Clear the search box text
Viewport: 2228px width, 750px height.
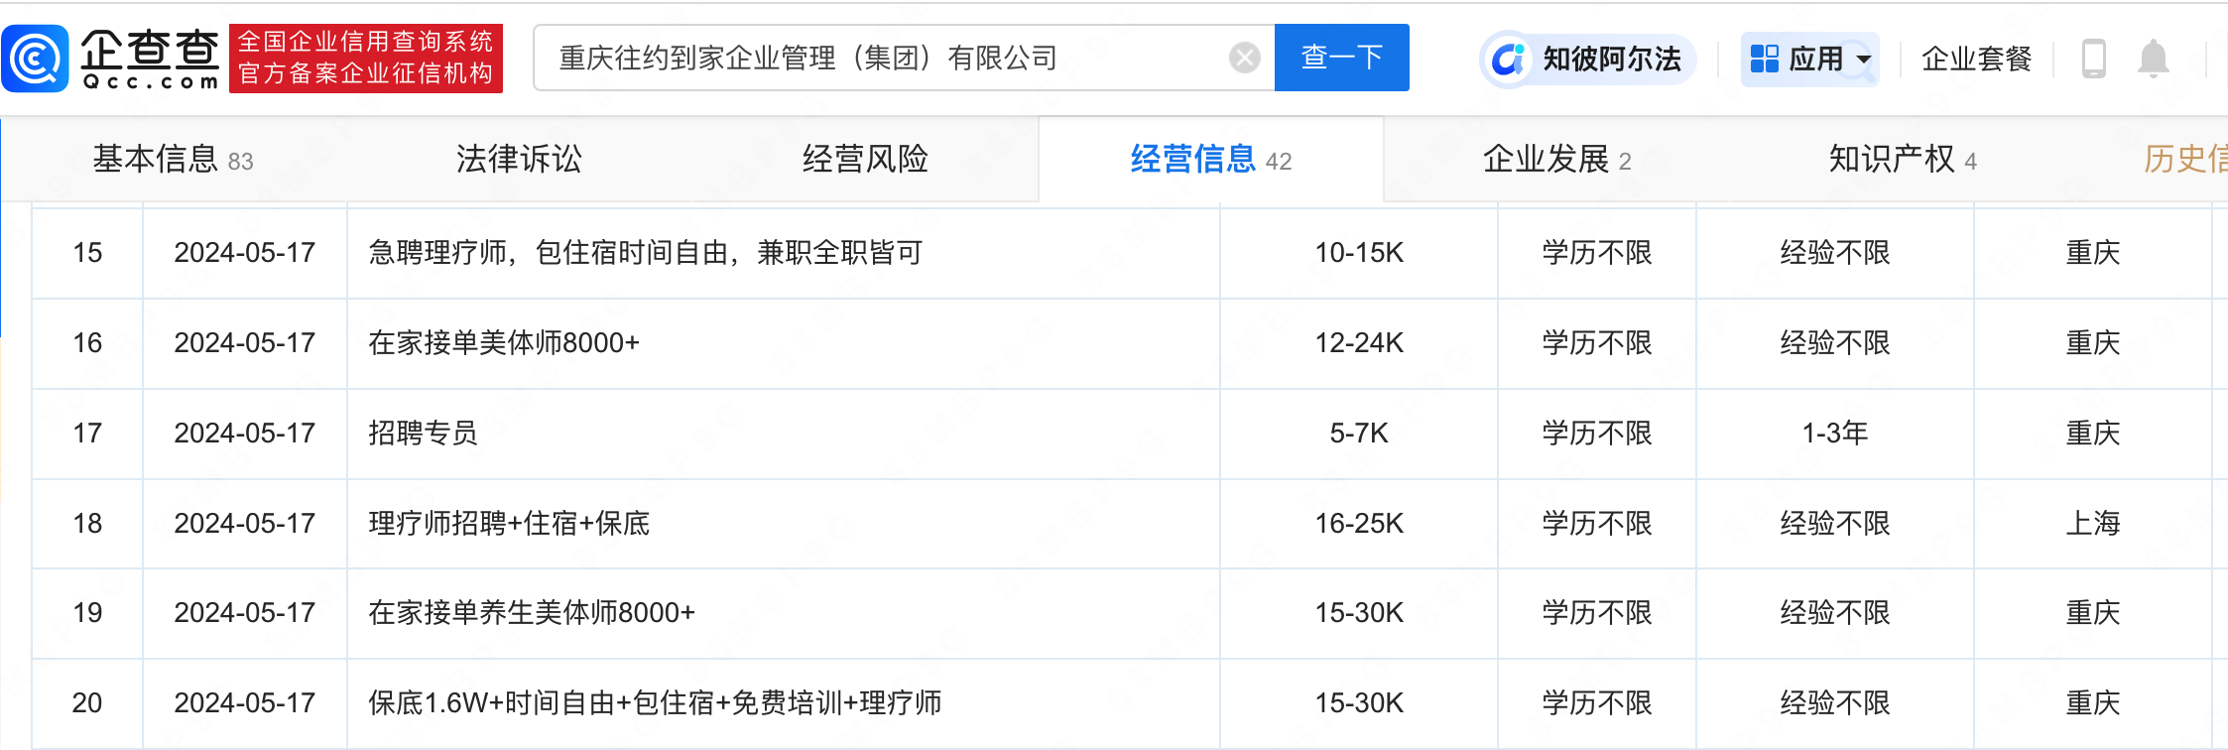(1244, 59)
